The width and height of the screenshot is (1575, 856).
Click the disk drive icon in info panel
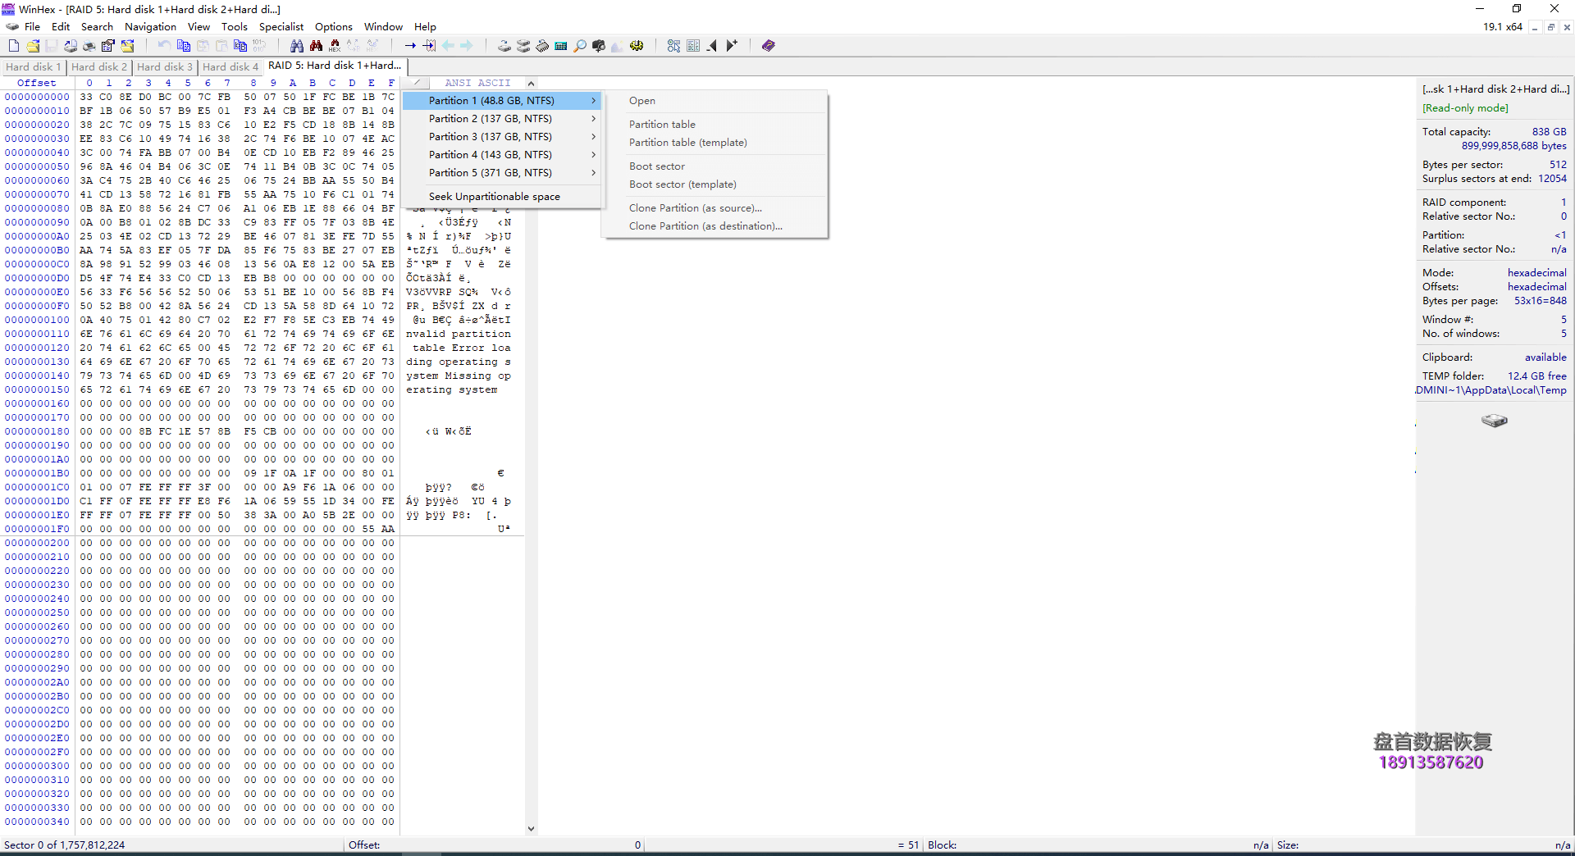pyautogui.click(x=1495, y=421)
